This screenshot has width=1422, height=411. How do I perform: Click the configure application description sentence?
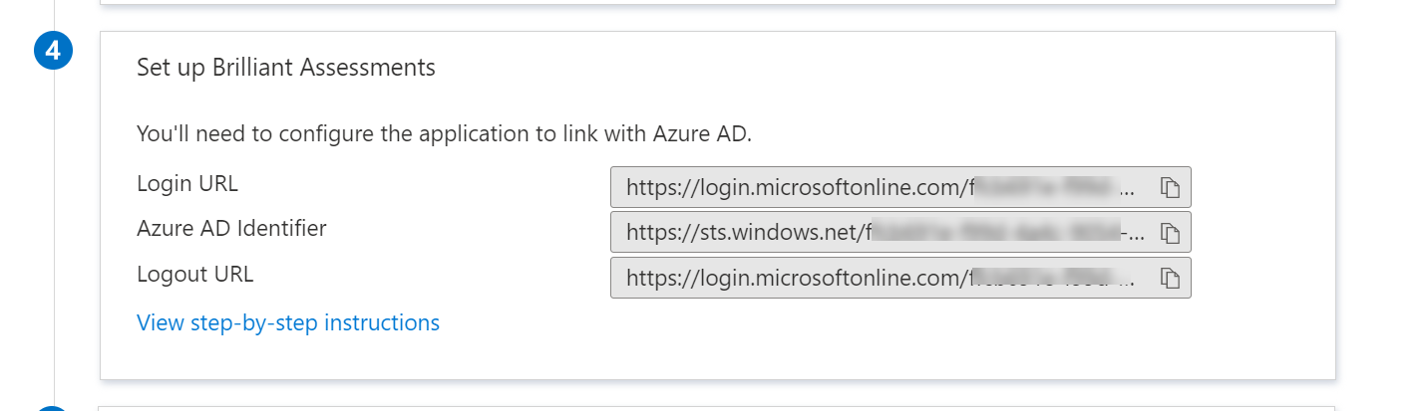coord(444,133)
